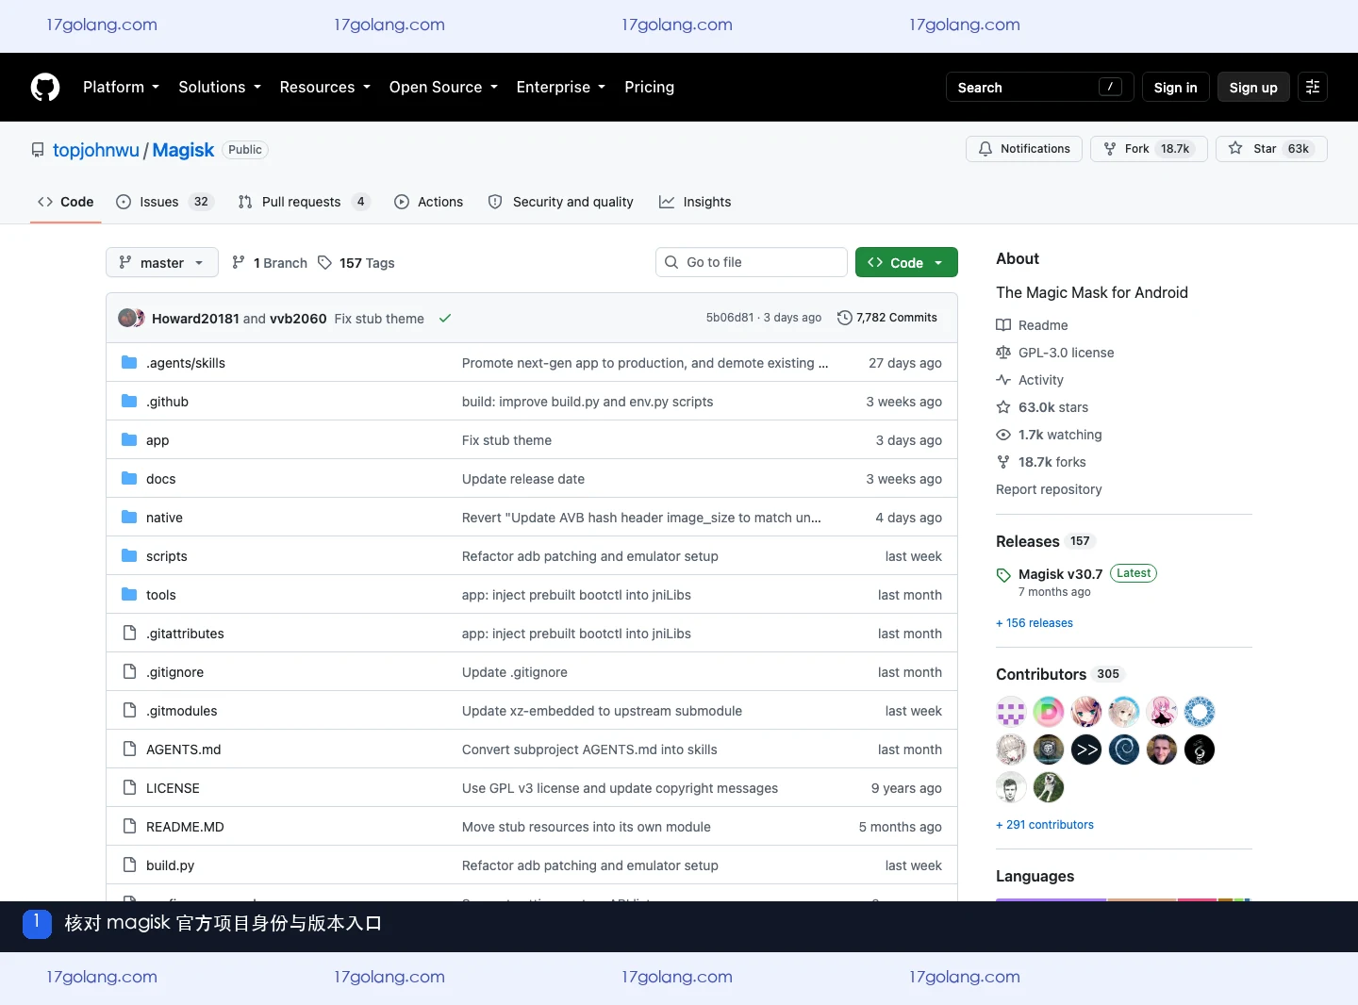Click the release tag icon for Magisk v30.7

point(1003,575)
